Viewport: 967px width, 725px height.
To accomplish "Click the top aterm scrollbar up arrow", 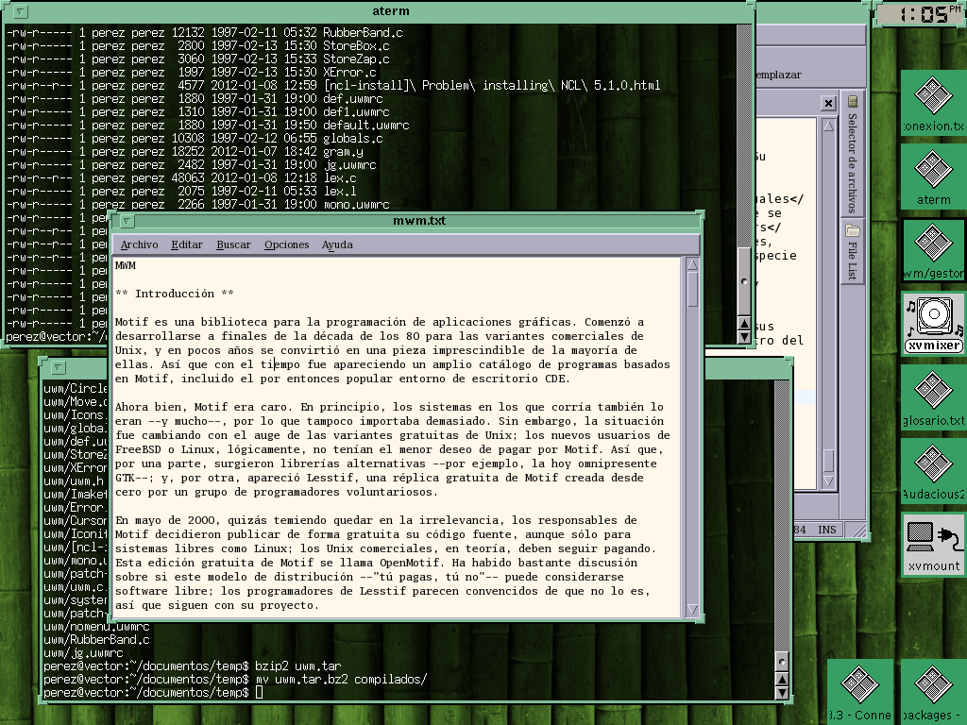I will (744, 324).
